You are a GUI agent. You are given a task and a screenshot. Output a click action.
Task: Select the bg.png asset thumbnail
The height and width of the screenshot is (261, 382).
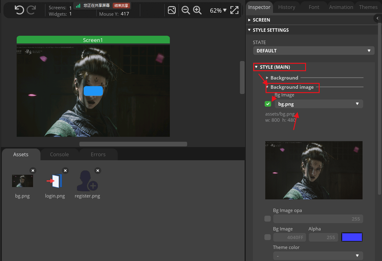tap(23, 181)
